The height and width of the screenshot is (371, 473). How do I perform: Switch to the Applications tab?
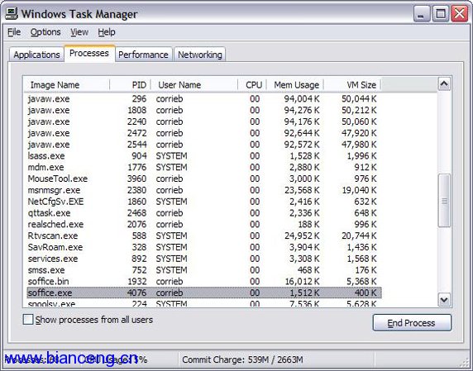click(36, 55)
